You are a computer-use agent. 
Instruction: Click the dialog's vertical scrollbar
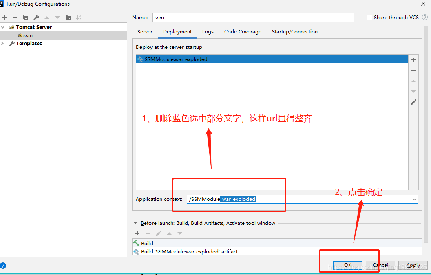pyautogui.click(x=426, y=134)
